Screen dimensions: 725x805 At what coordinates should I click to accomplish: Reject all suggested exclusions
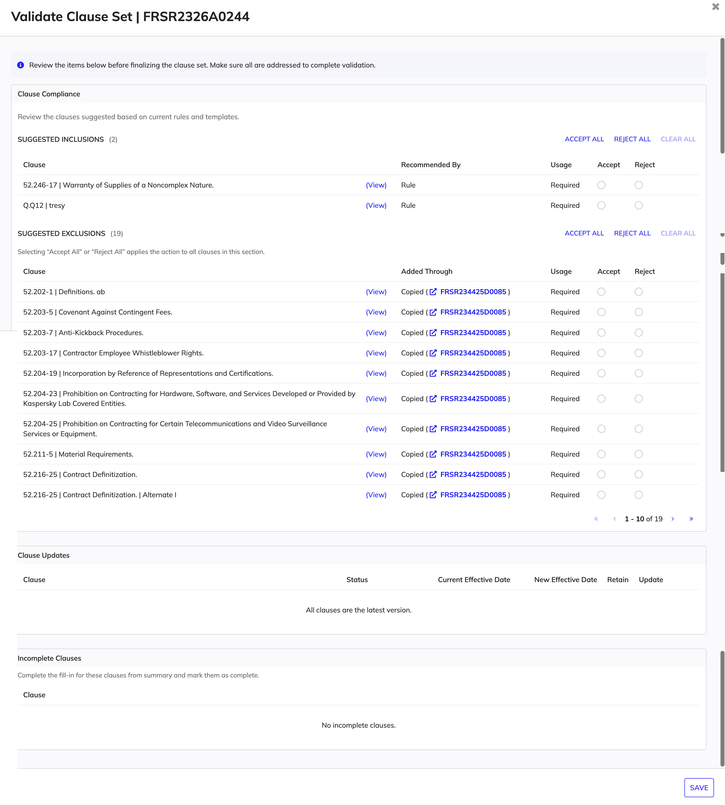[x=632, y=233]
